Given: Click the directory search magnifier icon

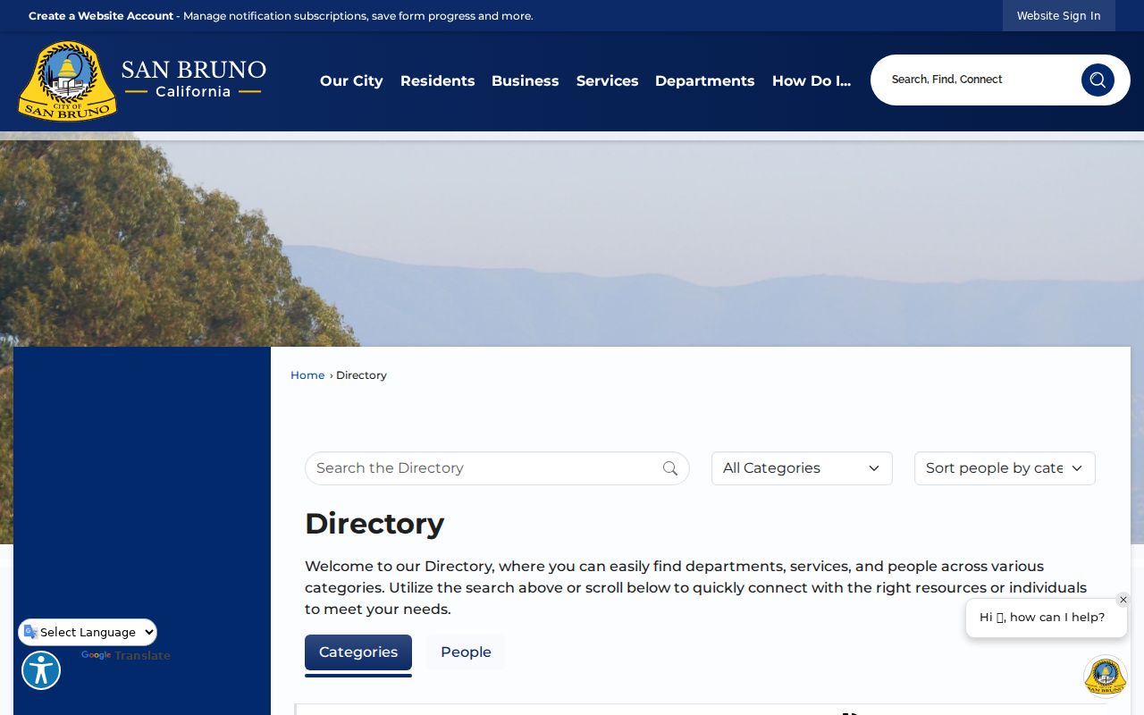Looking at the screenshot, I should tap(670, 468).
